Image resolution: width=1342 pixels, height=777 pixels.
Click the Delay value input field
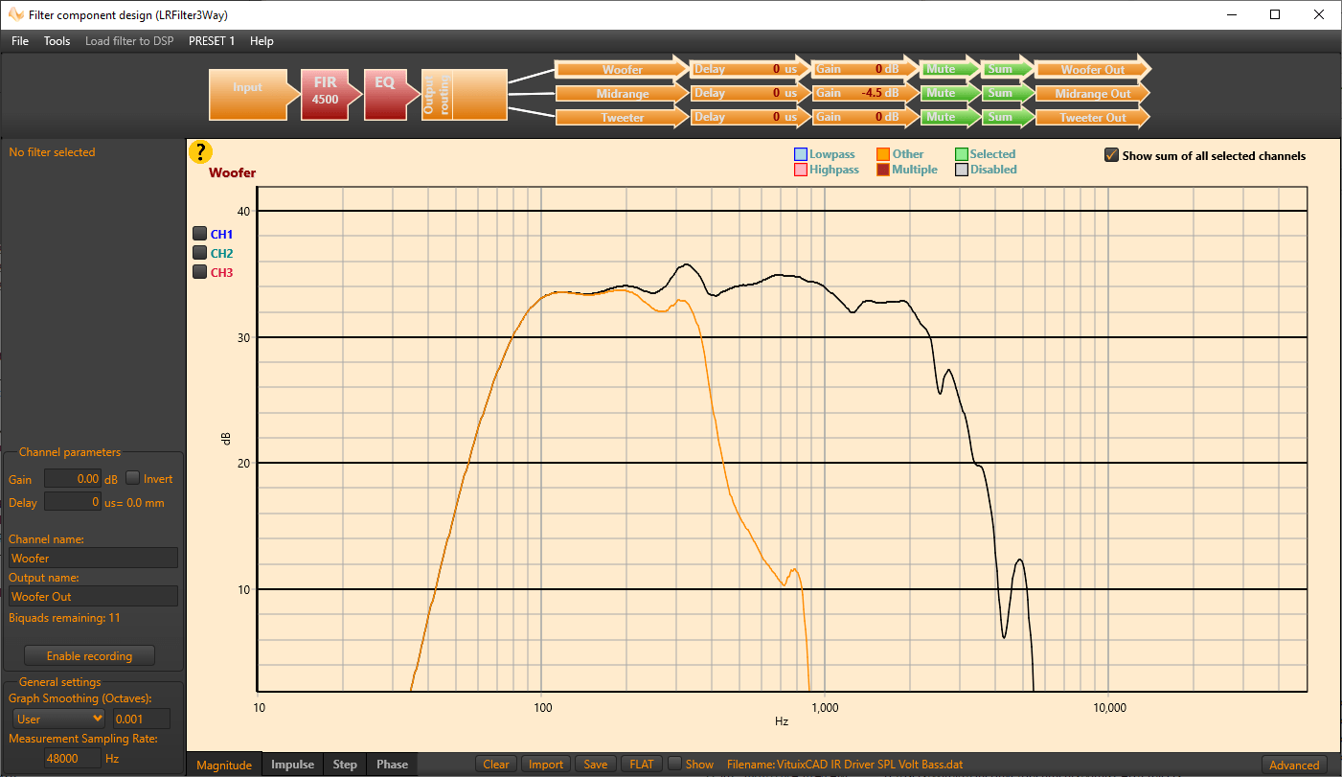point(73,502)
